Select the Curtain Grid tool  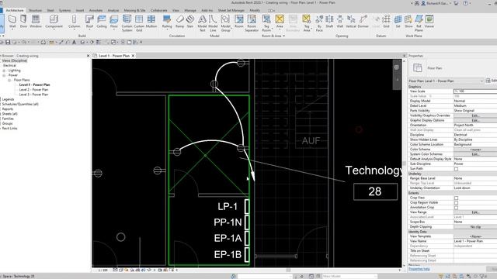tap(139, 23)
